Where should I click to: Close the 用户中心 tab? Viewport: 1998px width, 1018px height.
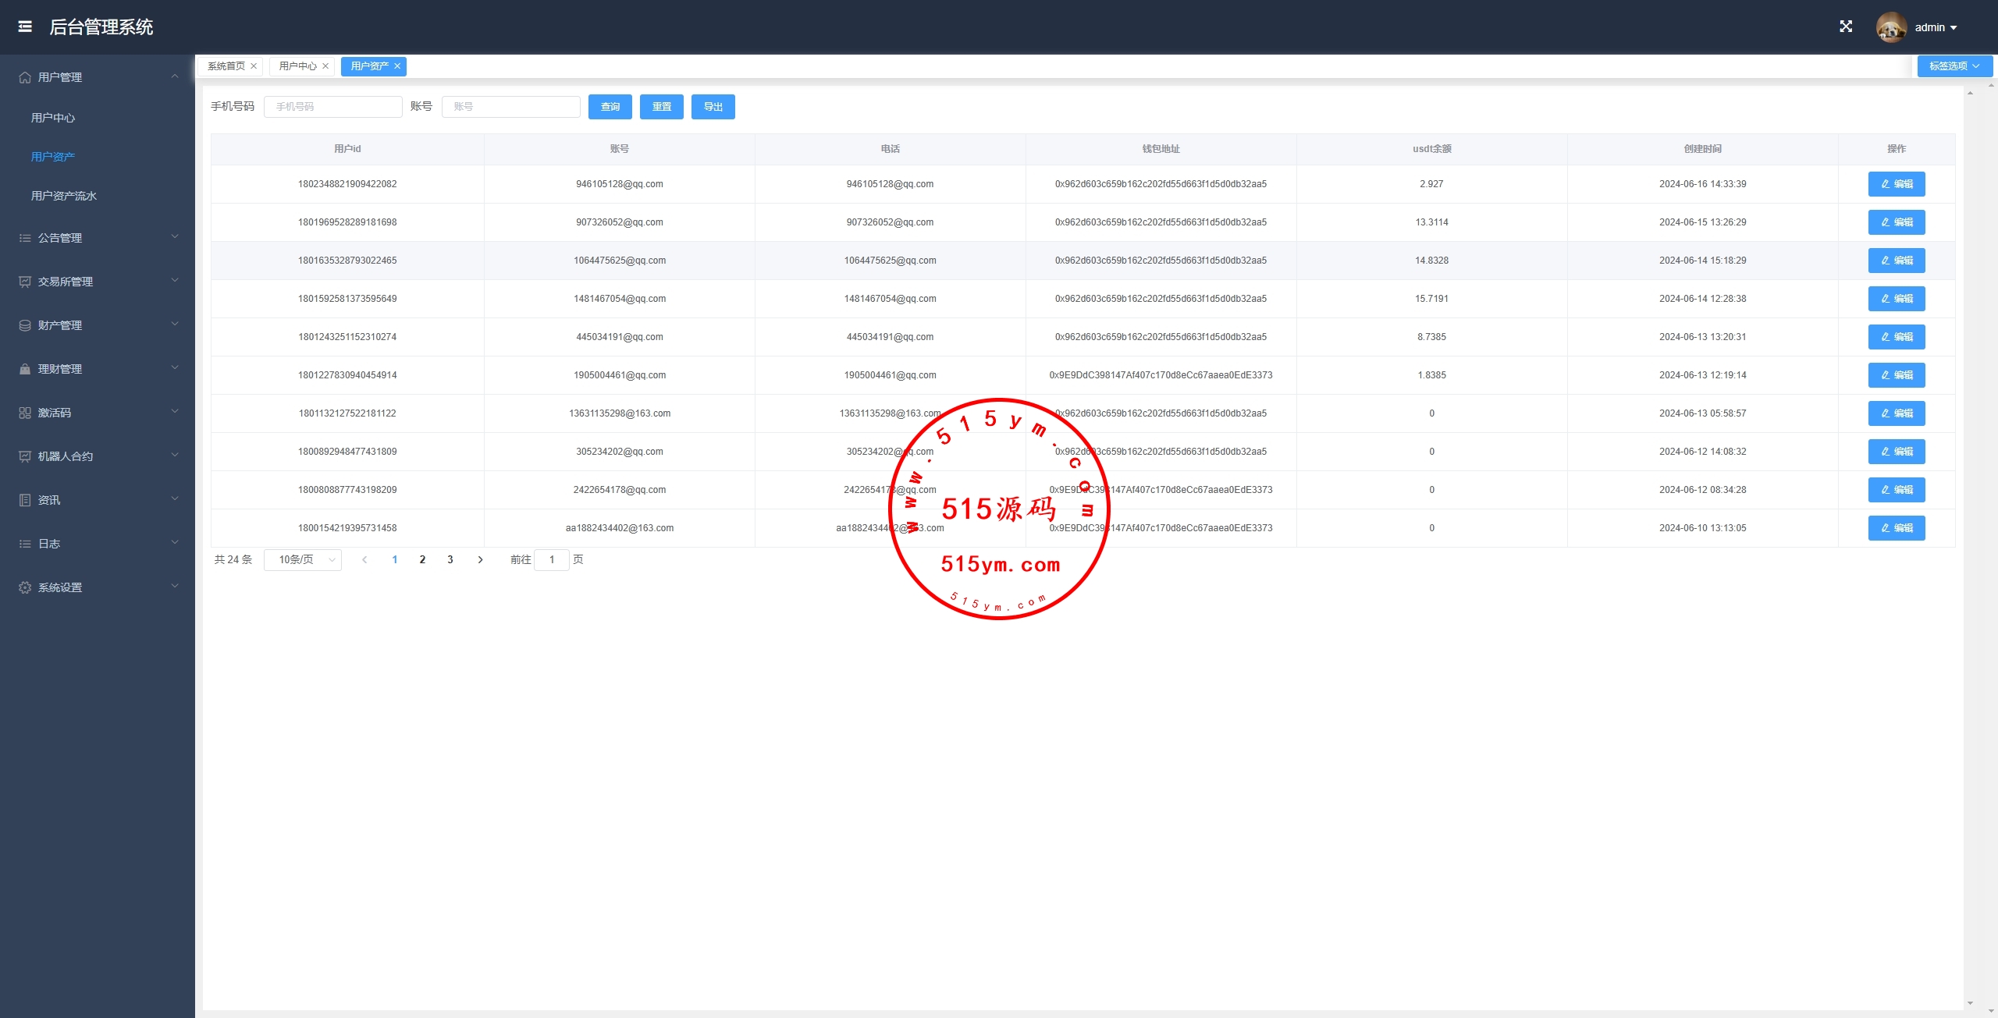tap(325, 66)
